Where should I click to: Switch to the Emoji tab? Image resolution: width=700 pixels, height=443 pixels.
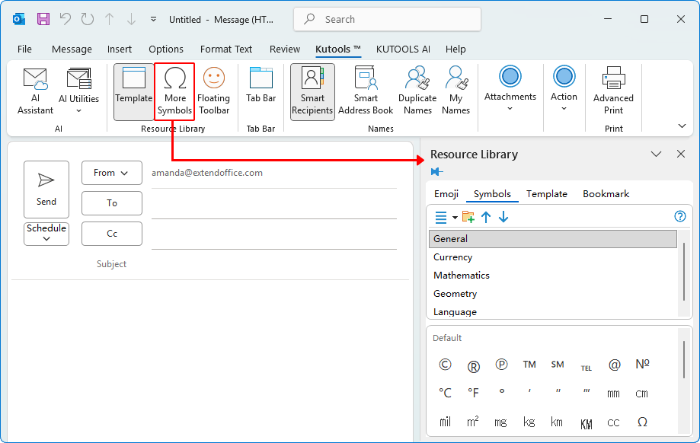click(446, 194)
